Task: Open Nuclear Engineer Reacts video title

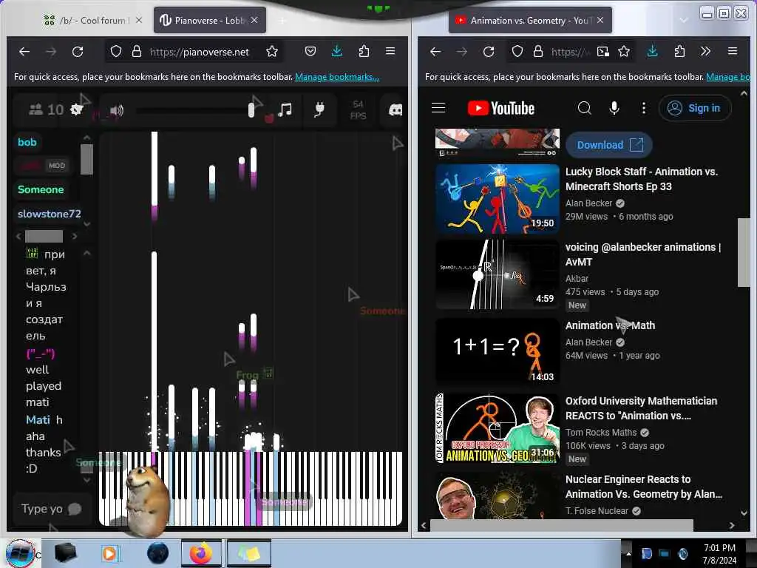Action: pos(644,487)
